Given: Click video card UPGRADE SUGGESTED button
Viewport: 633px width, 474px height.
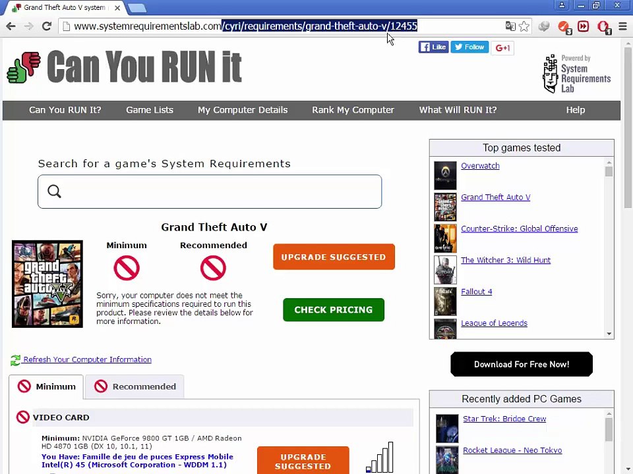Looking at the screenshot, I should 303,460.
